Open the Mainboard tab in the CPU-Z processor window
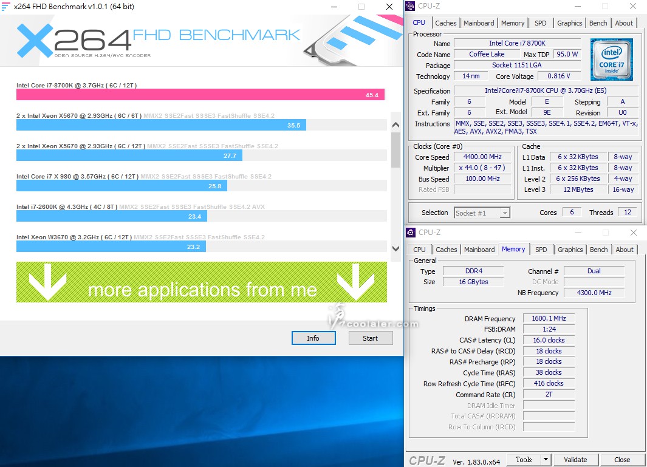The image size is (647, 467). tap(479, 23)
